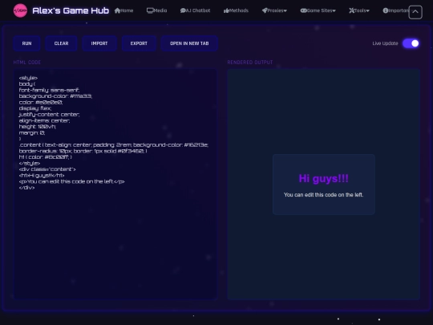433x325 pixels.
Task: Click the Home house icon
Action: tap(117, 10)
